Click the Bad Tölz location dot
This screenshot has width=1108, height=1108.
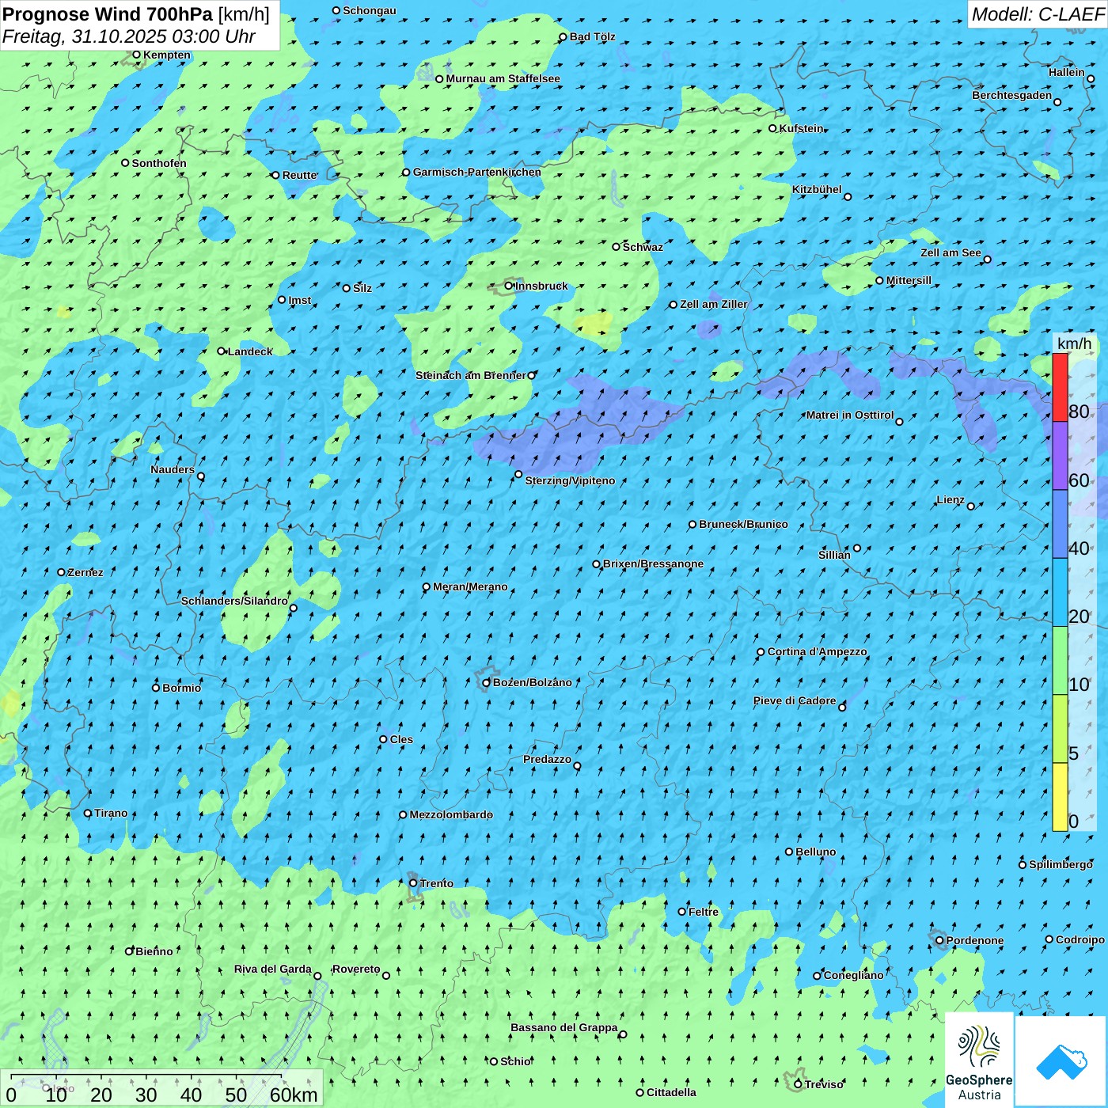click(563, 36)
